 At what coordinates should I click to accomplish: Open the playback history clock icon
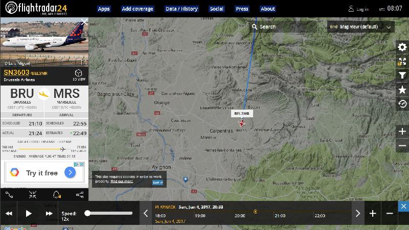[402, 104]
